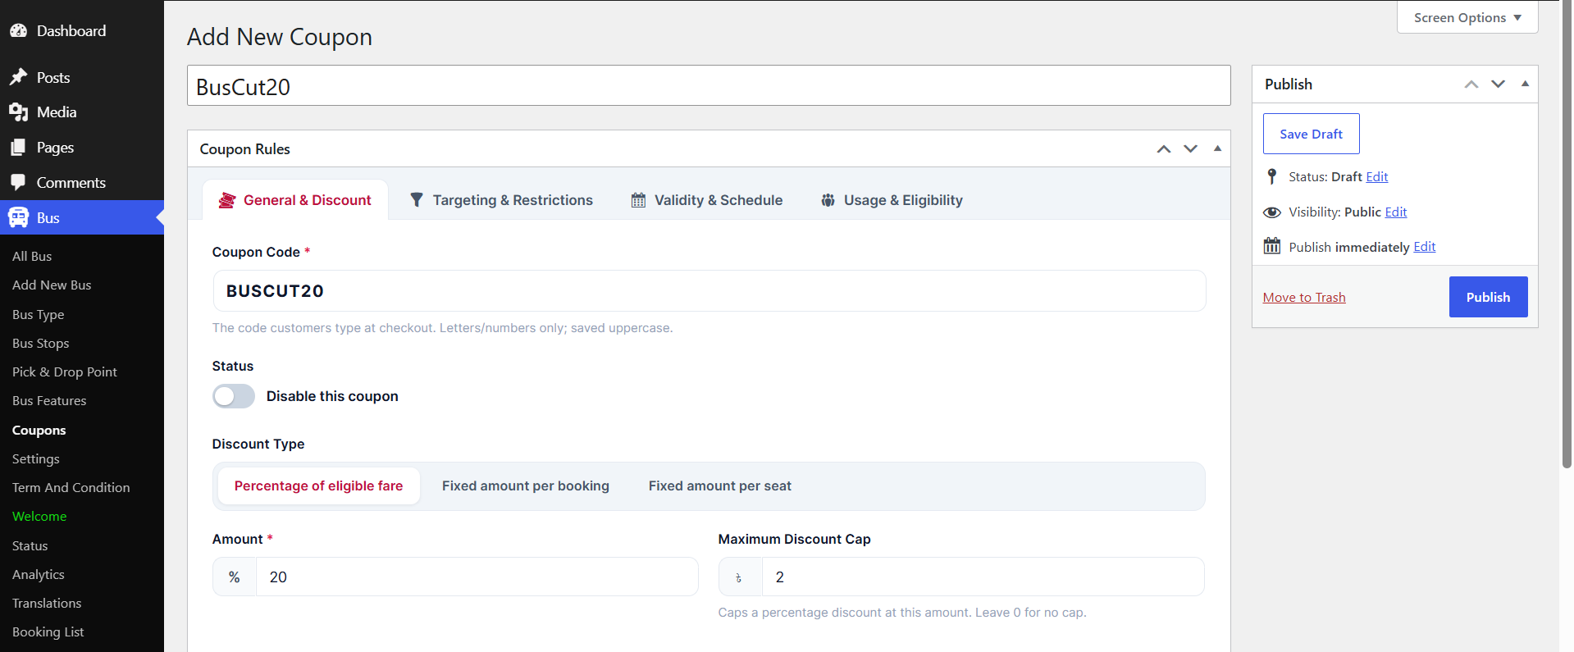Move Coupon Rules panel down
1574x652 pixels.
(1190, 149)
